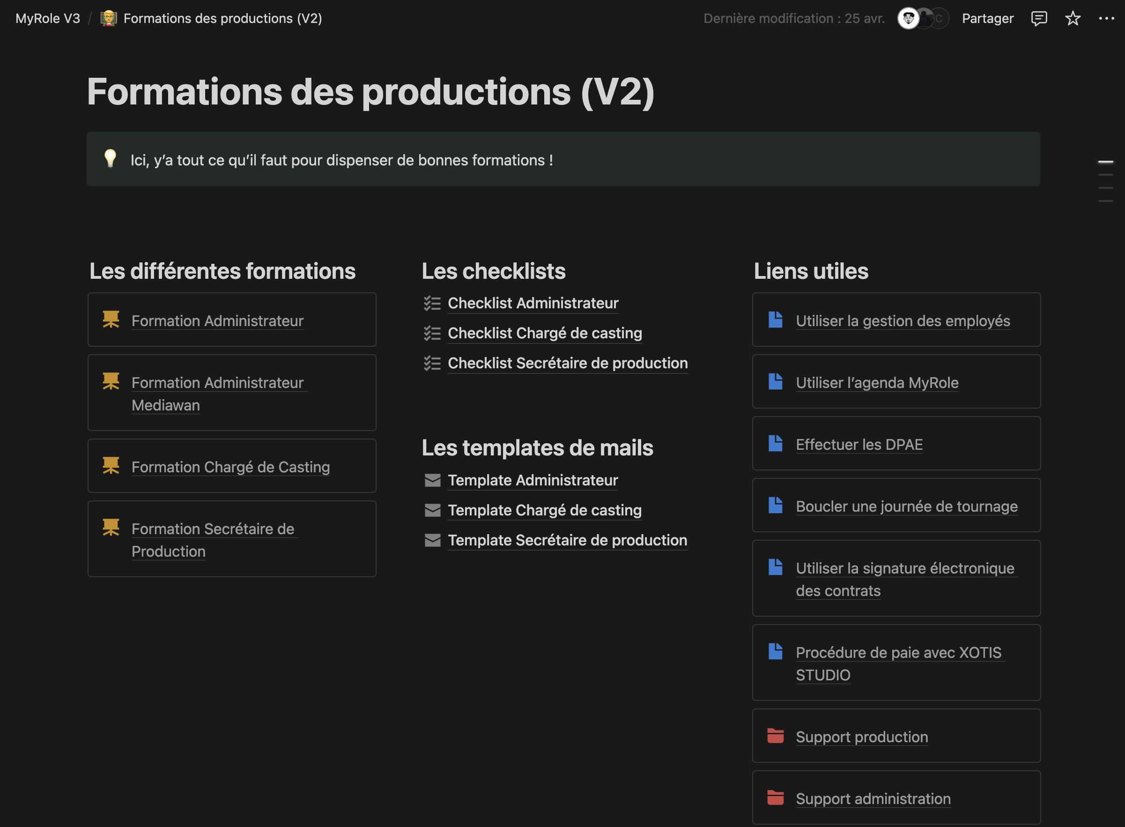Click the teacher emoji in the page breadcrumb

pos(108,18)
